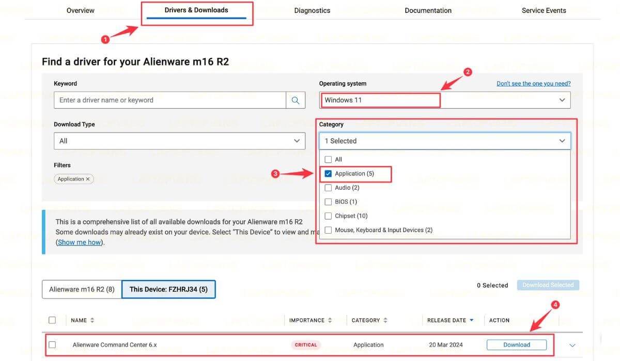Open "Don't see the one you need?" link
Screen dimensions: 620x361
[534, 84]
